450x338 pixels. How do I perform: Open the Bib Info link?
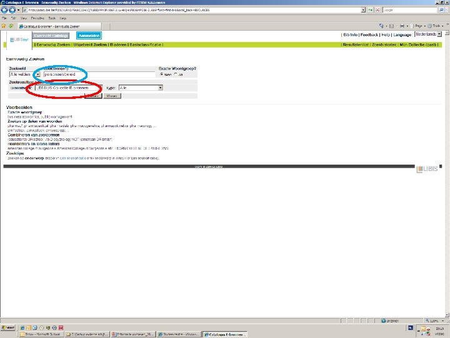[x=350, y=35]
